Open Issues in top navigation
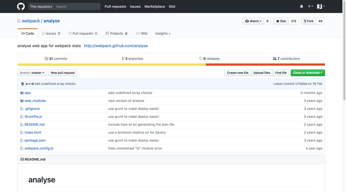346x192 pixels. 135,7
